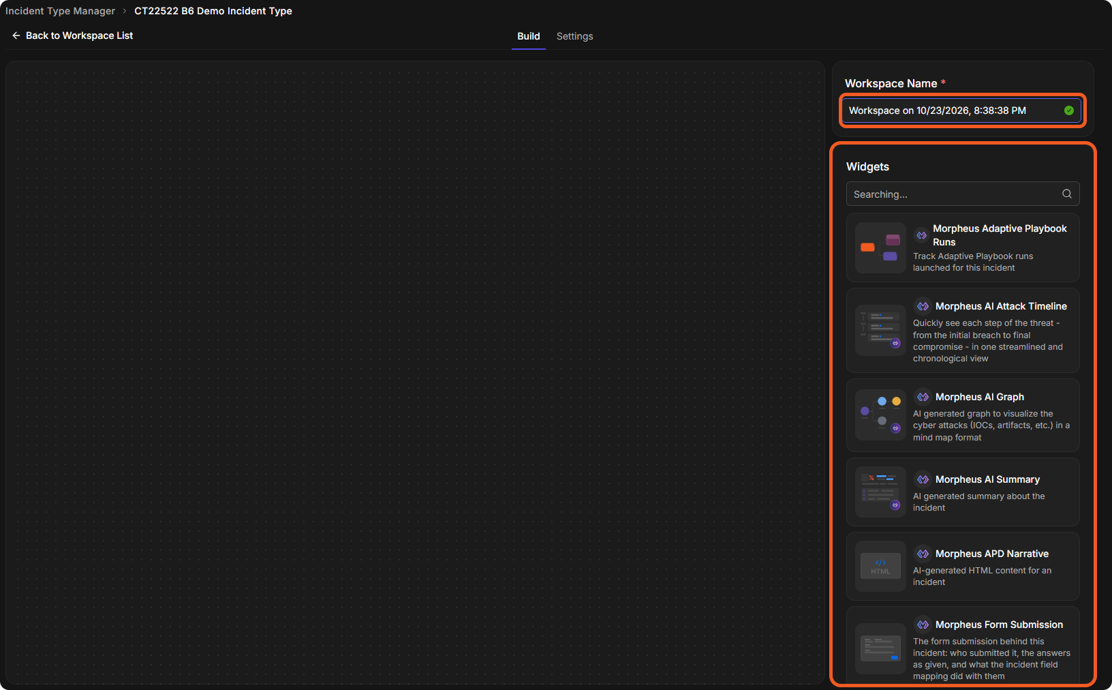Viewport: 1112px width, 690px height.
Task: Select the AI Graph widget thumbnail
Action: 880,415
